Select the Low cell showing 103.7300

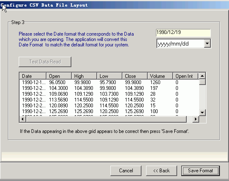[x=109, y=94]
